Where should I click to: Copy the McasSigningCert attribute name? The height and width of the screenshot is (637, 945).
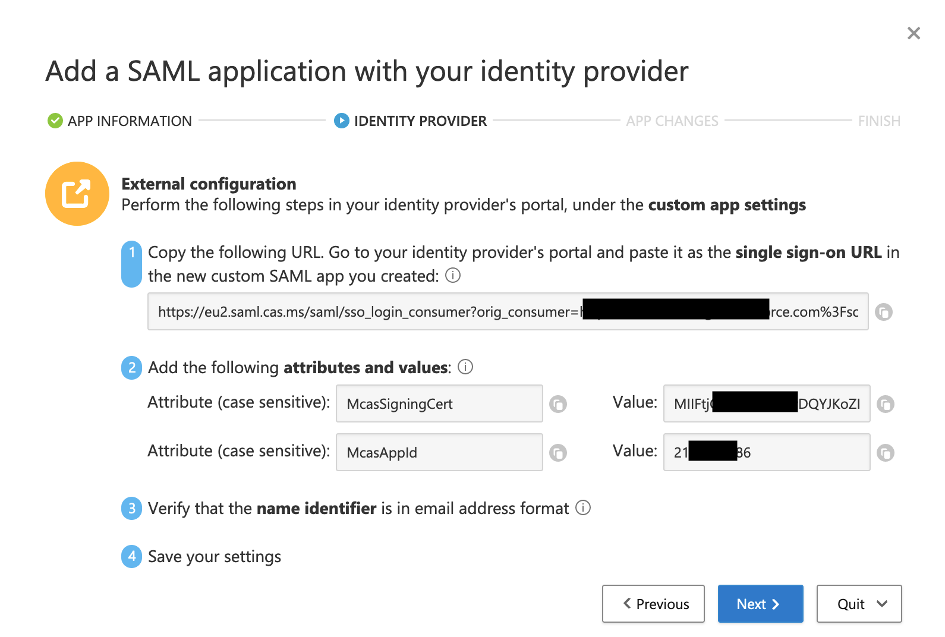[x=557, y=404]
